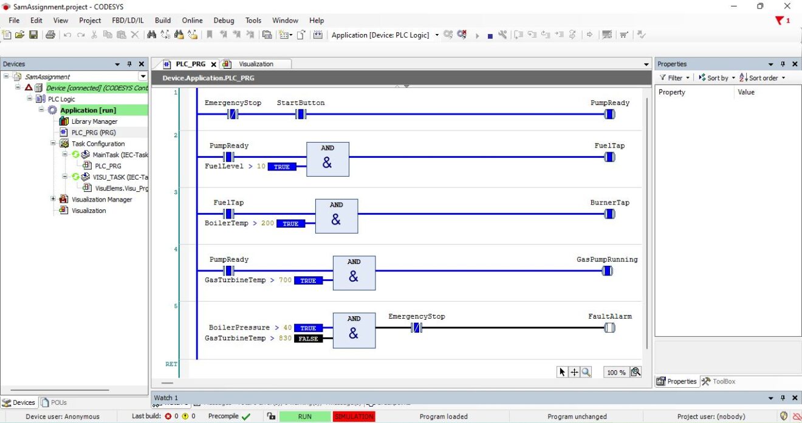
Task: Toggle the PumpReady contact in rung 2
Action: [x=228, y=157]
